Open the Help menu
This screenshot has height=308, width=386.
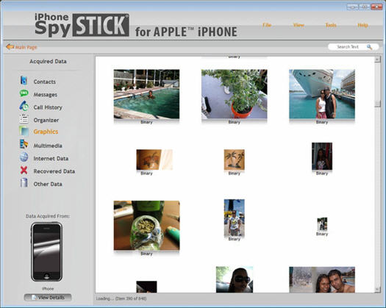362,25
